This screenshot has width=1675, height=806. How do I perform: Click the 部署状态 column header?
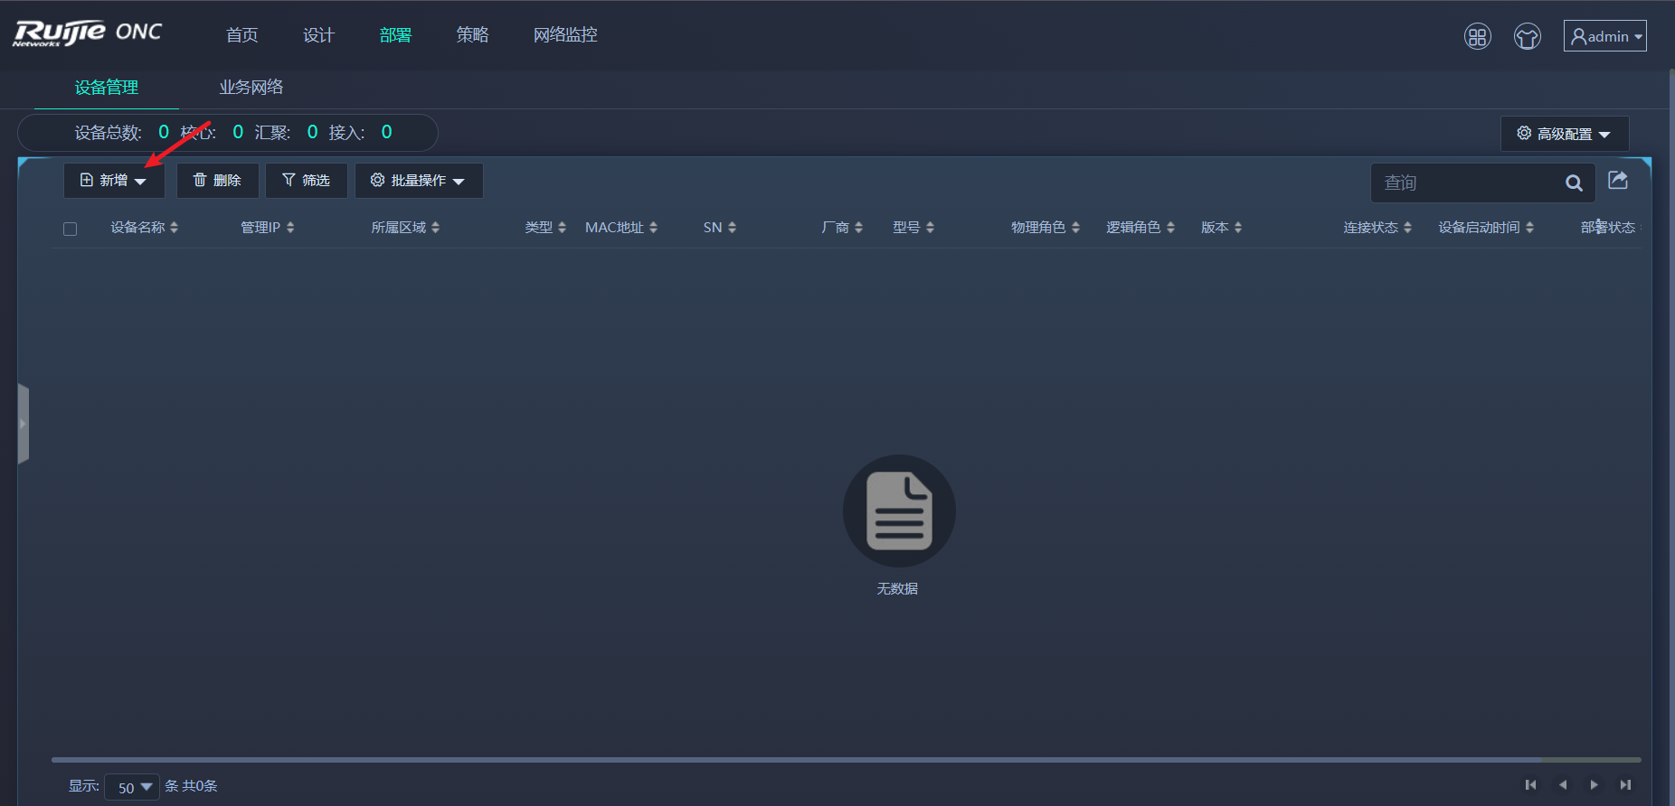(1608, 228)
